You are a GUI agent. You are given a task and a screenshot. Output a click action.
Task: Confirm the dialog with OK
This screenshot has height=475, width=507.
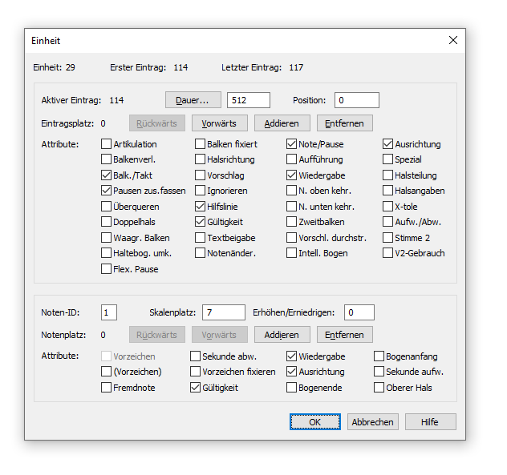click(315, 422)
